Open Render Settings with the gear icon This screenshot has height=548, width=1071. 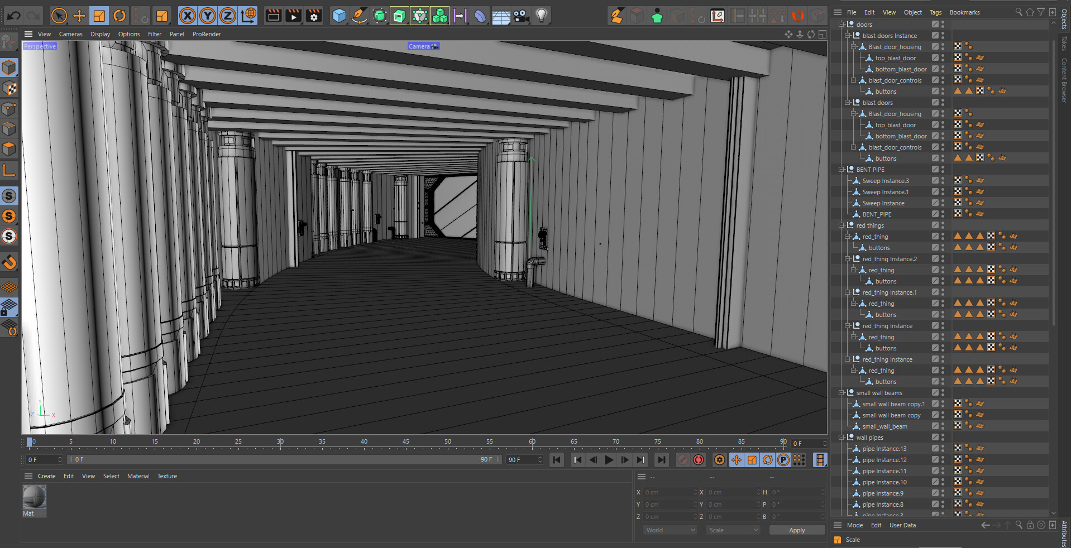(314, 16)
